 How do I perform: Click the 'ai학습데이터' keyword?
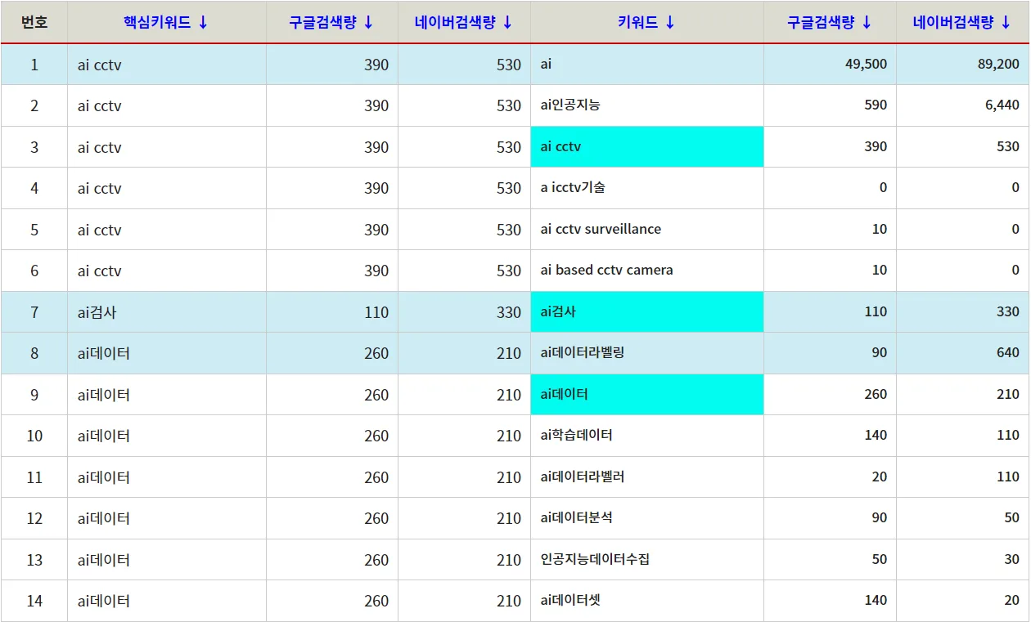click(x=576, y=436)
